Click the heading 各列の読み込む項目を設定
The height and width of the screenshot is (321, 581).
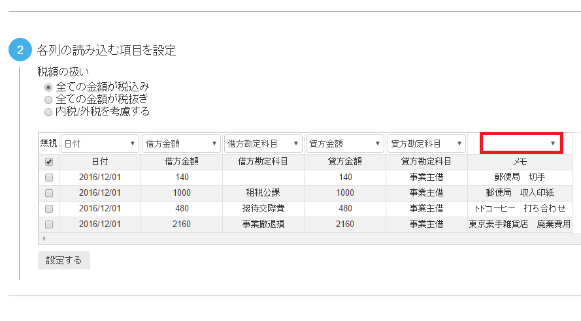(107, 50)
